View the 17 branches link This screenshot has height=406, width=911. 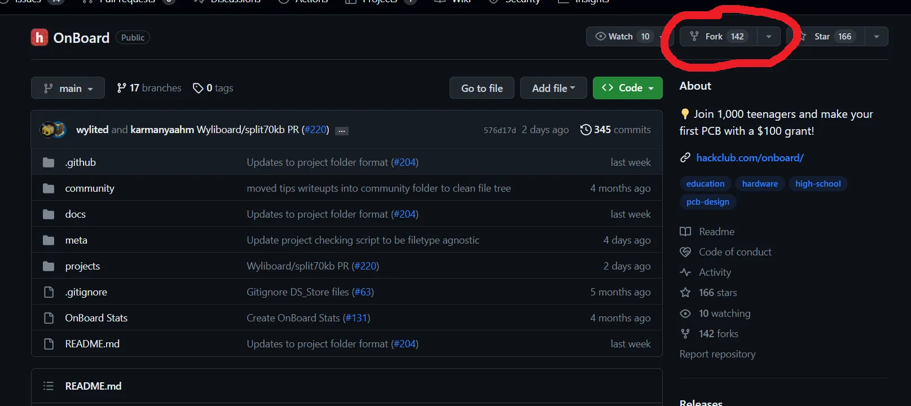tap(149, 88)
